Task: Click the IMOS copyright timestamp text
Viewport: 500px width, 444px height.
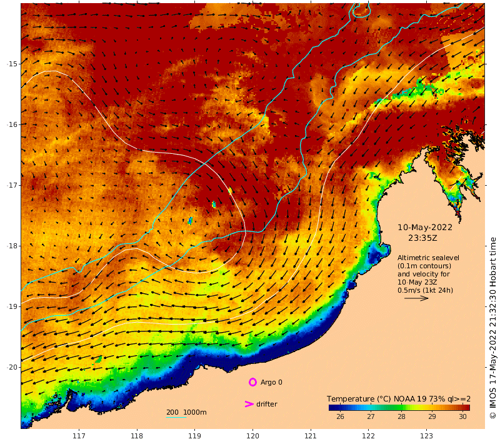Action: pos(492,328)
